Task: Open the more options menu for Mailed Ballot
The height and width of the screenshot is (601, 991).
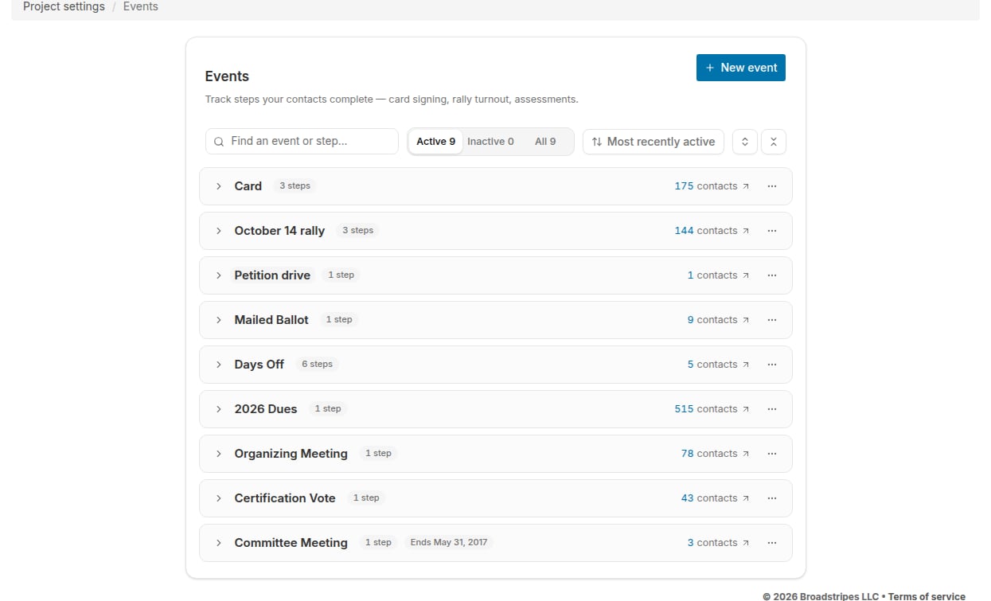Action: click(x=771, y=320)
